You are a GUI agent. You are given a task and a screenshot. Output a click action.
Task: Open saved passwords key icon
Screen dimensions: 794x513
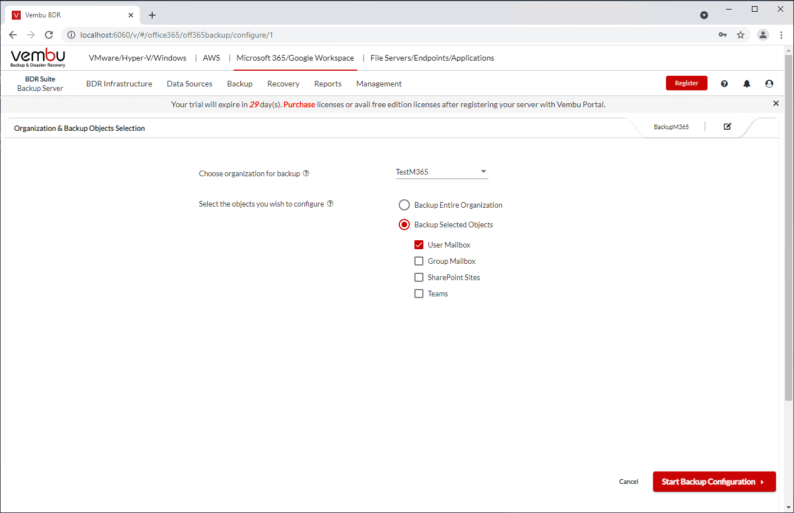[x=723, y=35]
